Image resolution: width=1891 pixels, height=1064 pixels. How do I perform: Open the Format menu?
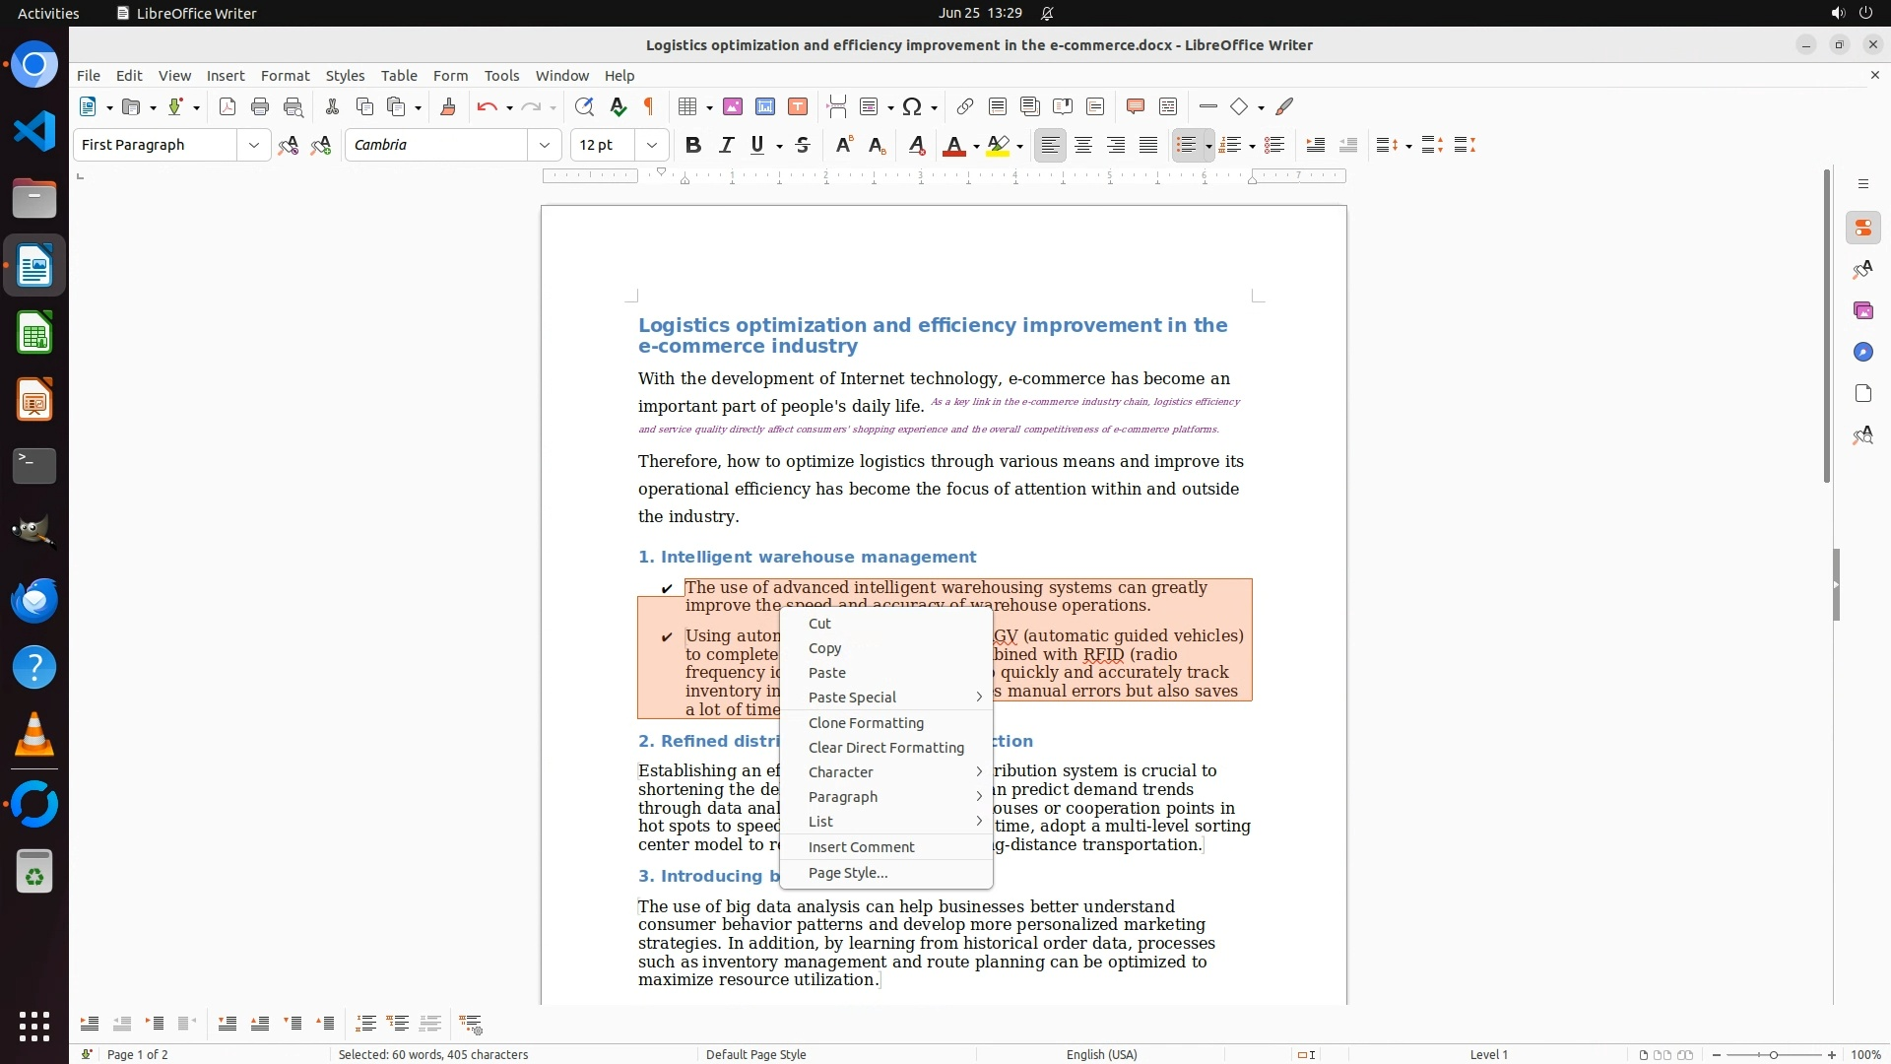point(285,76)
